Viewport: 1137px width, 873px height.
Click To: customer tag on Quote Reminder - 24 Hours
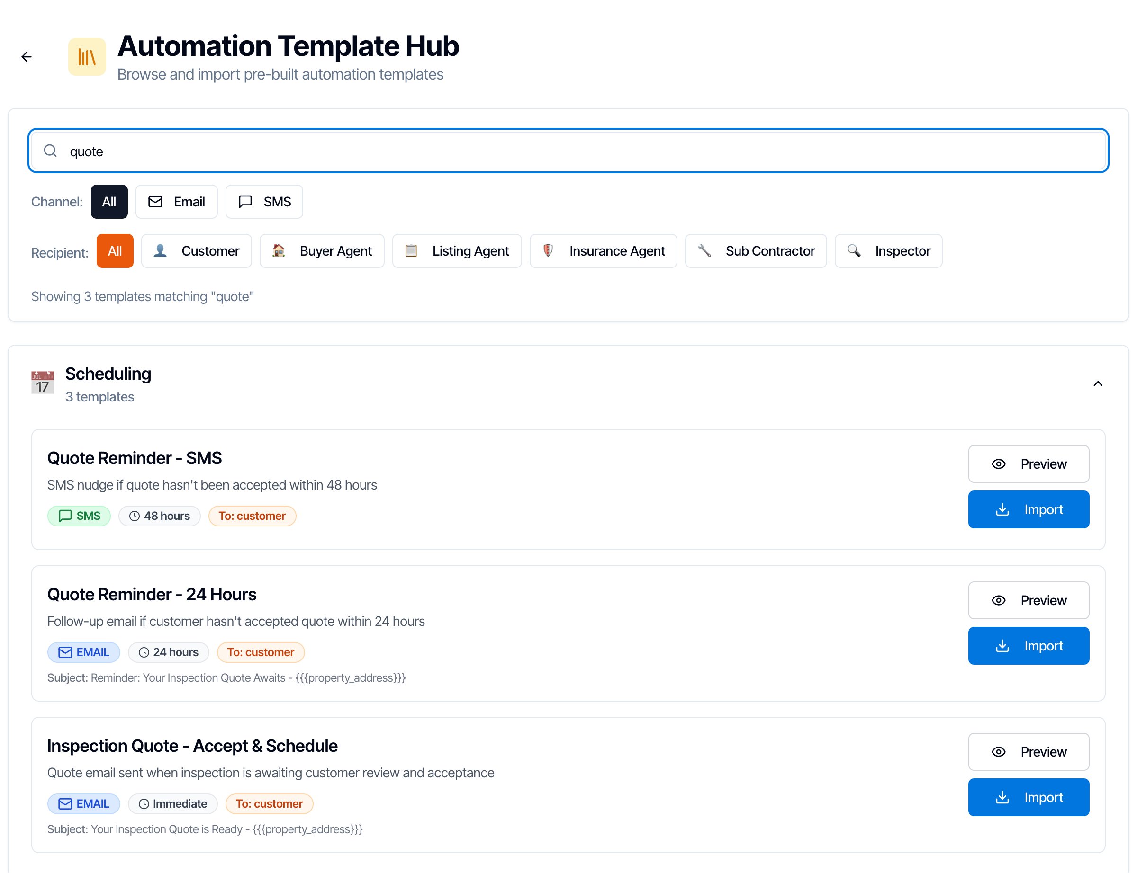(x=261, y=652)
